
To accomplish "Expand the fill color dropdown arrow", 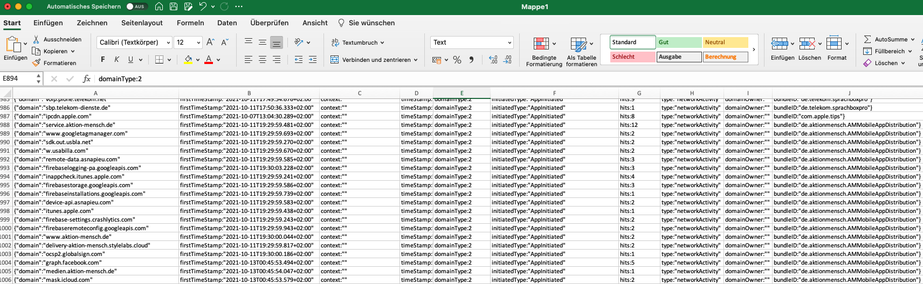I will tap(198, 60).
